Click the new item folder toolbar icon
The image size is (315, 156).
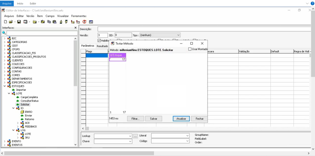[35, 22]
